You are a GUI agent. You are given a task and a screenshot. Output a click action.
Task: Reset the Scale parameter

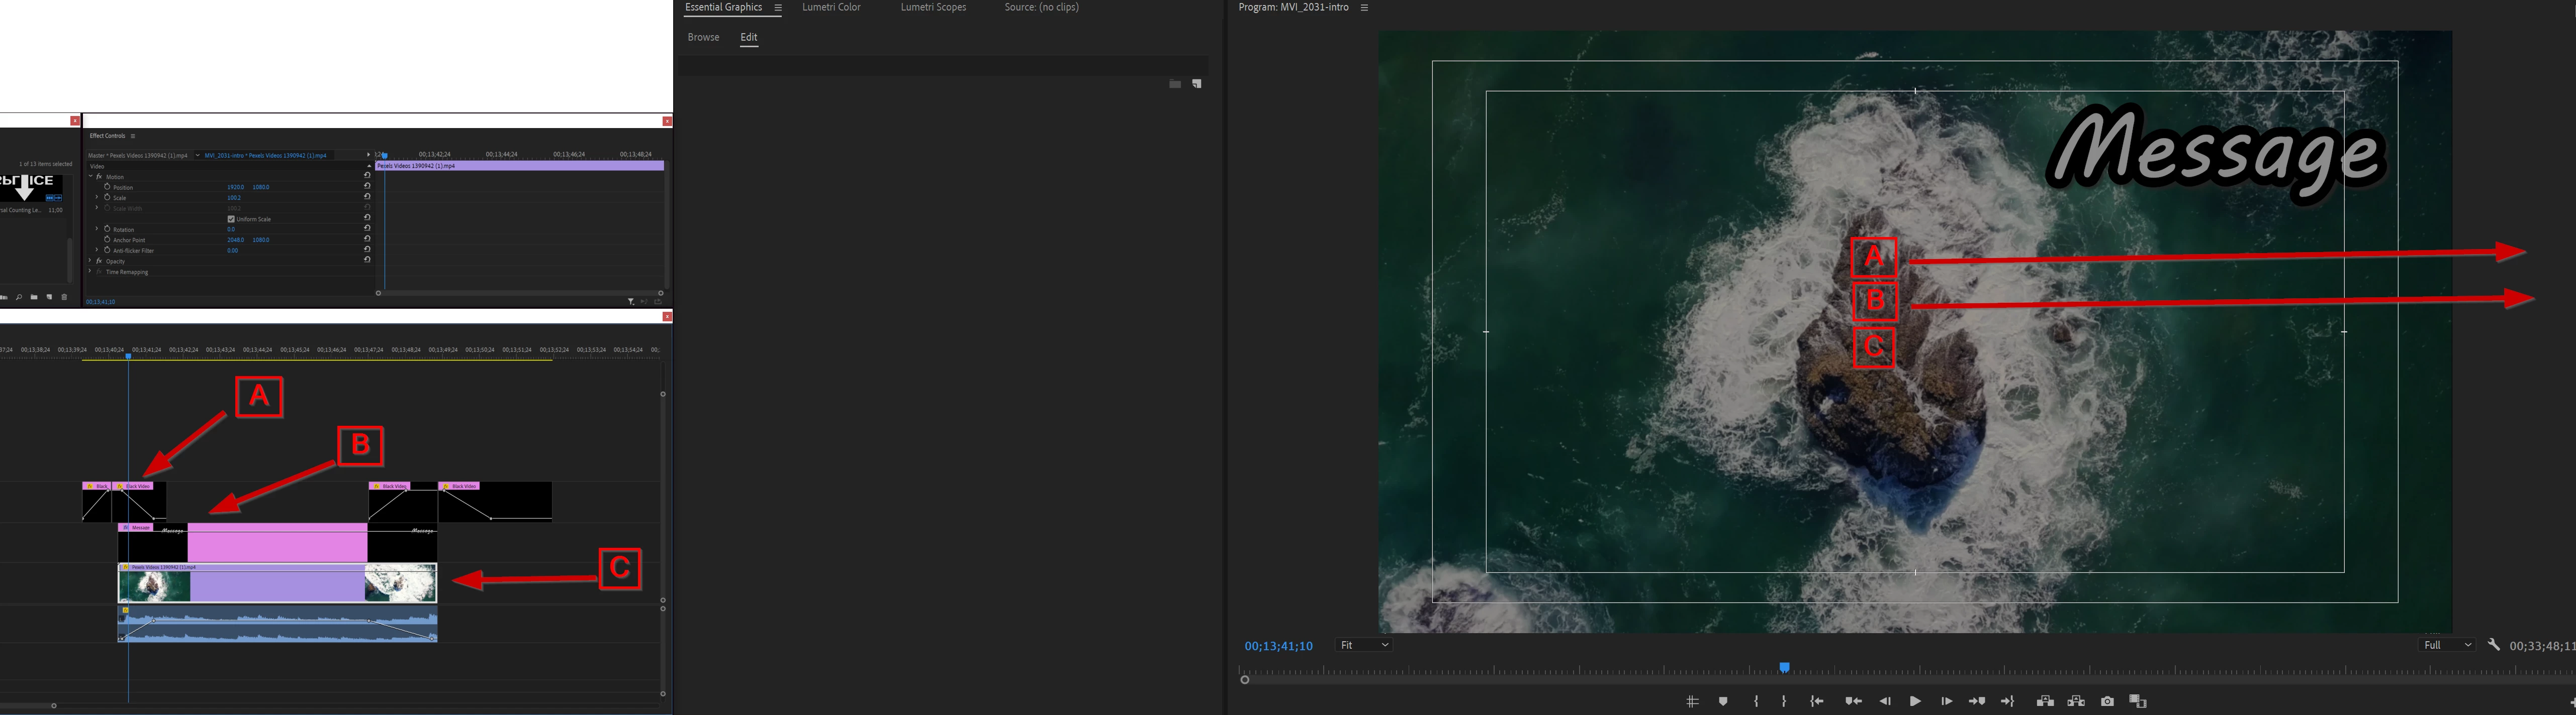pos(367,197)
